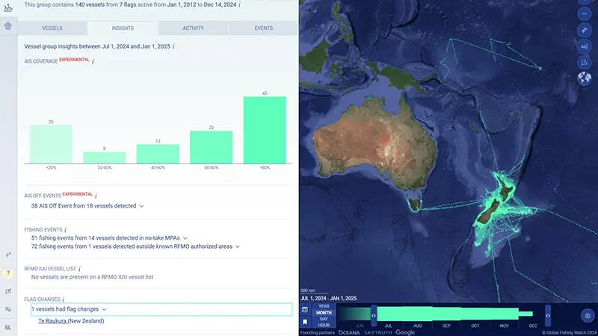Click the SL user initials button
This screenshot has height=336, width=598.
pos(8,328)
